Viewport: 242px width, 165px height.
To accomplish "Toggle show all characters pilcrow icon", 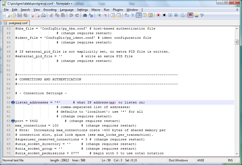I will (132, 15).
